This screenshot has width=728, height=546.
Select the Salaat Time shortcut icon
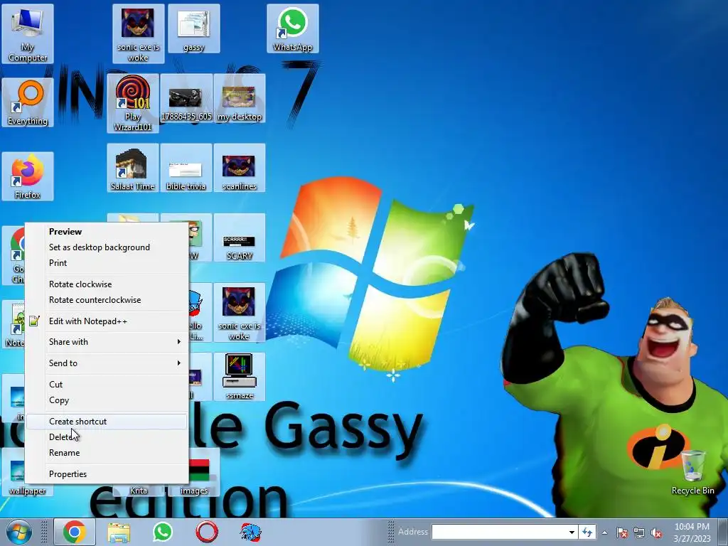(133, 168)
